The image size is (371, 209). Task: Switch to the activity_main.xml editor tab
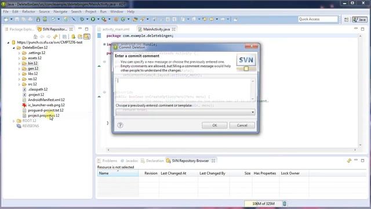[114, 29]
